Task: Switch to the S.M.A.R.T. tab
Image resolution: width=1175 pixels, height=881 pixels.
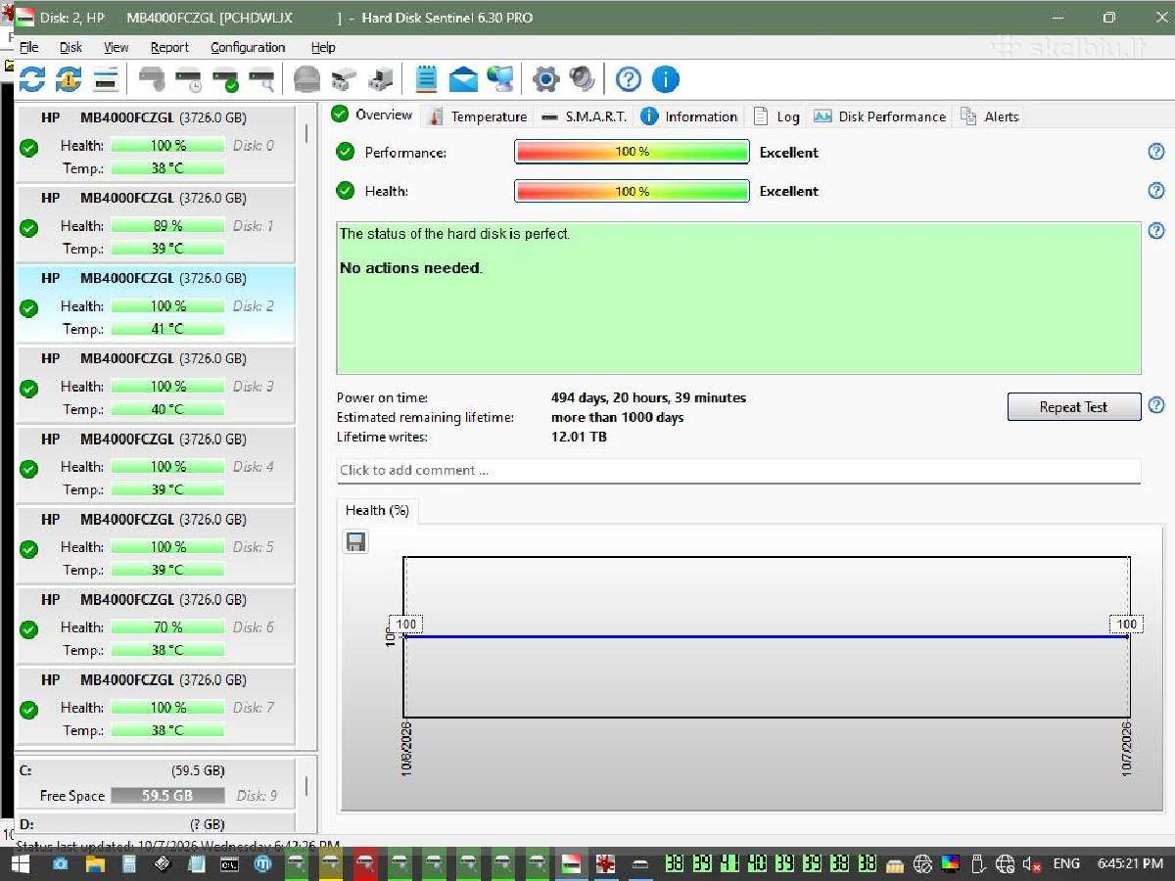Action: pyautogui.click(x=584, y=116)
